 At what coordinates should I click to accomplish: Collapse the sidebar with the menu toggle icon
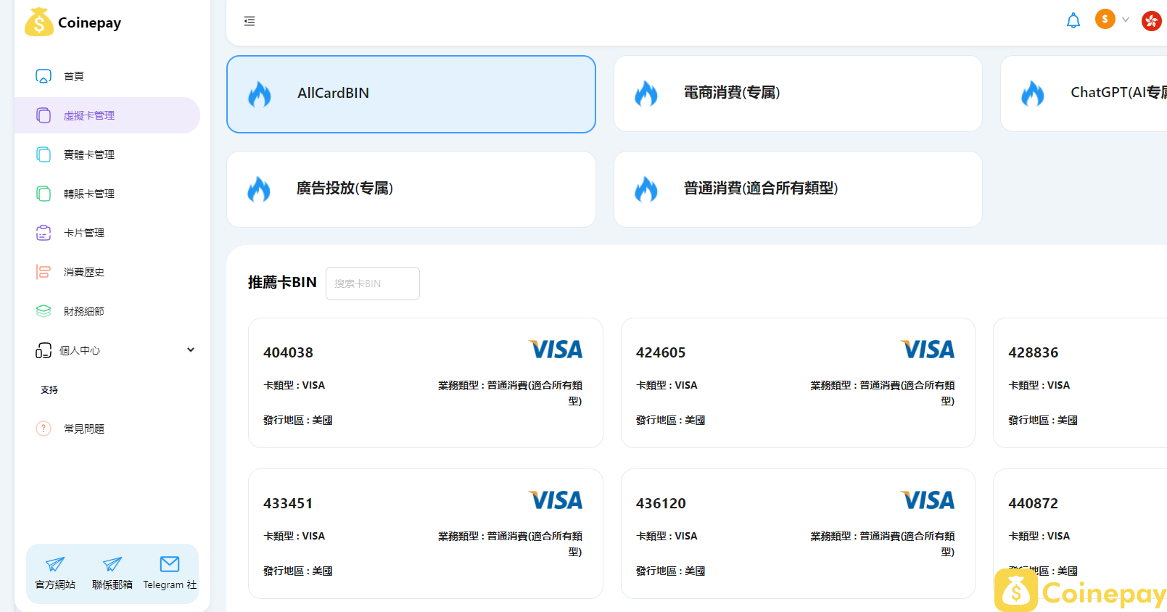tap(250, 21)
